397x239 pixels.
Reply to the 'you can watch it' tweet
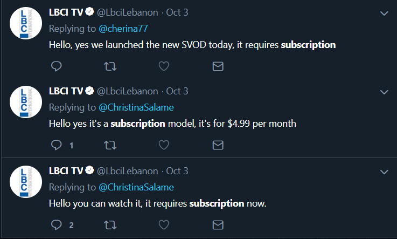[56, 224]
